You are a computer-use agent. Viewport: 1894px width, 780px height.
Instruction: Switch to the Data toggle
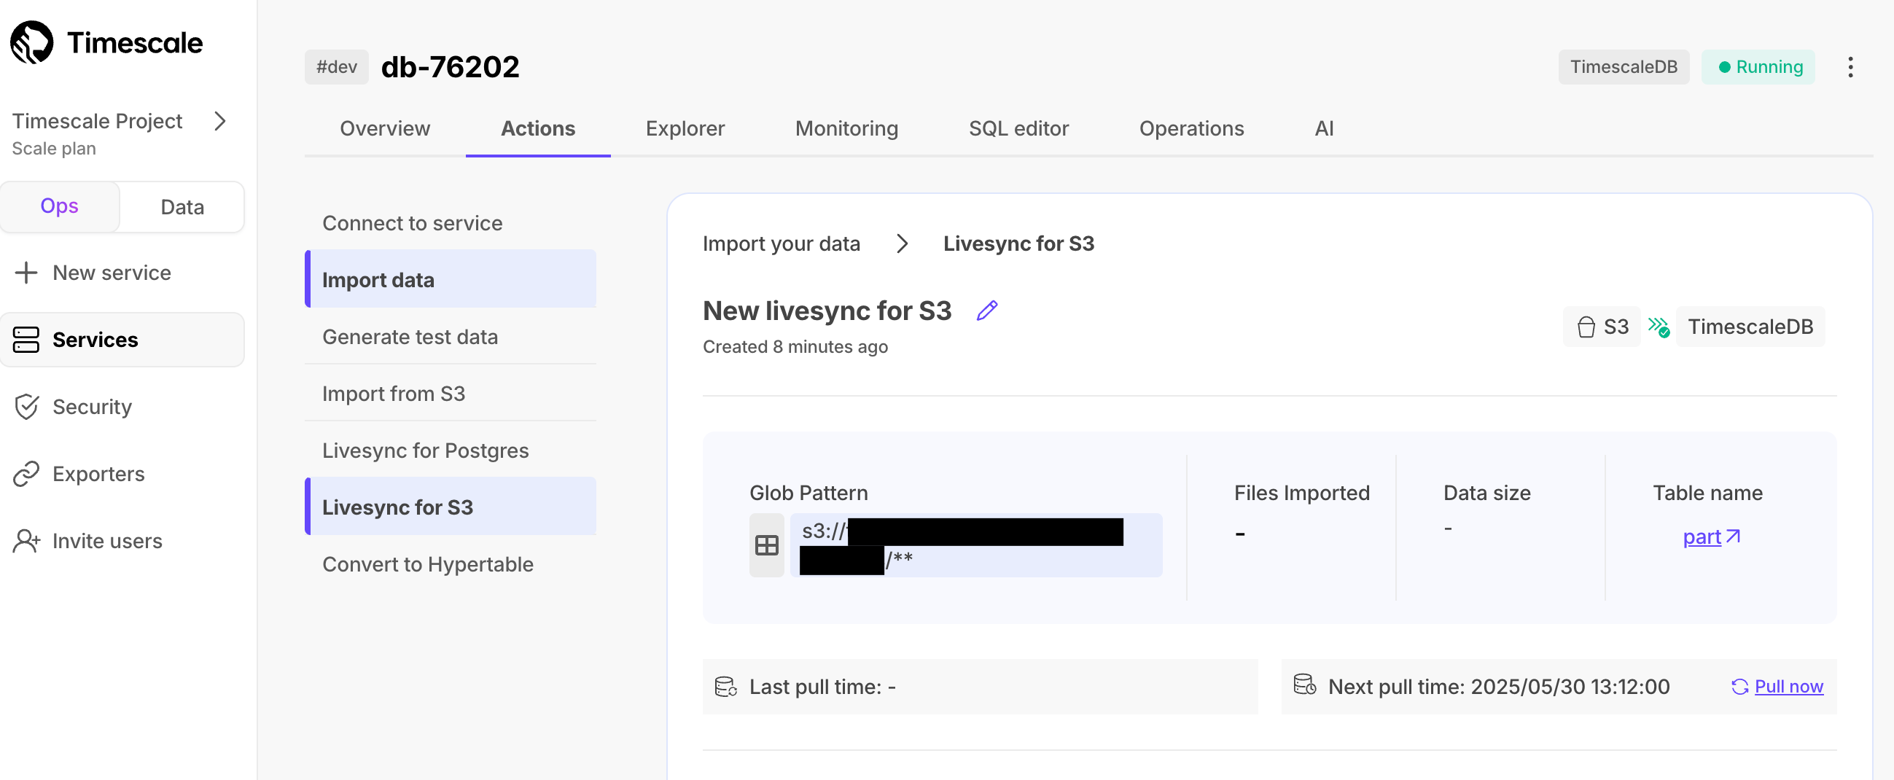182,206
